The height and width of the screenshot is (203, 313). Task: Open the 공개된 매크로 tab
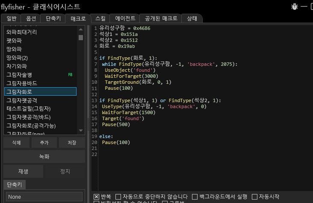161,18
